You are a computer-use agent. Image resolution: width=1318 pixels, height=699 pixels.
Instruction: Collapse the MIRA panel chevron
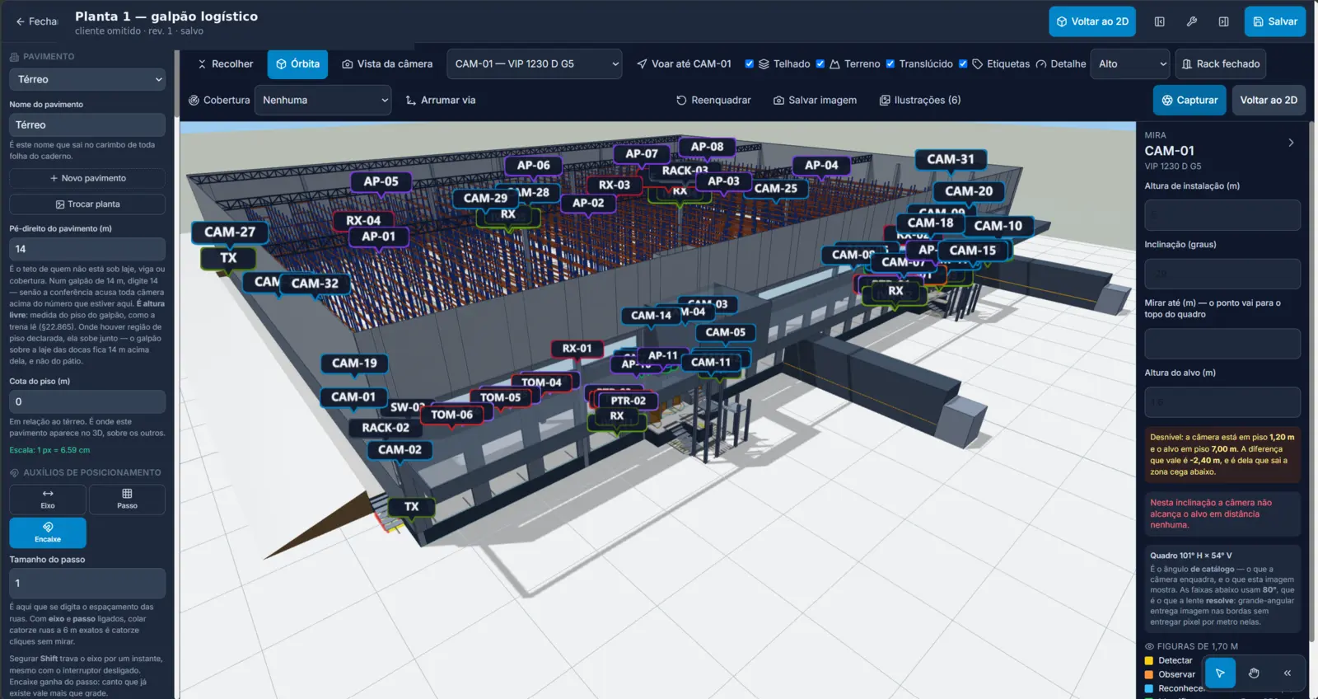pyautogui.click(x=1291, y=143)
